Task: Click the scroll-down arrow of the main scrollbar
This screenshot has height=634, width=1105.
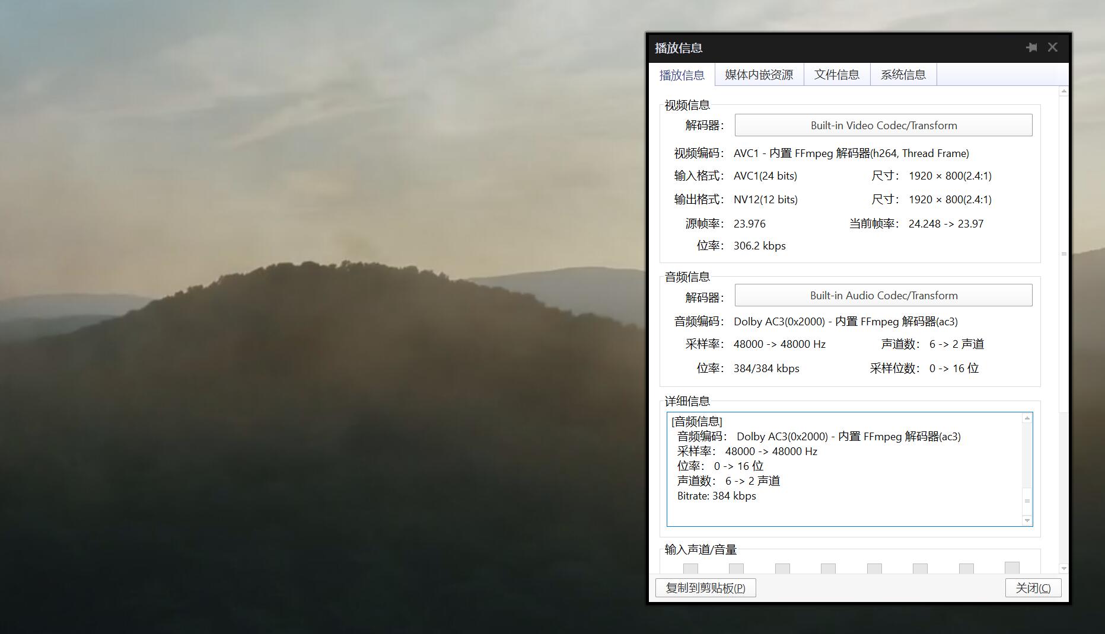Action: point(1063,567)
